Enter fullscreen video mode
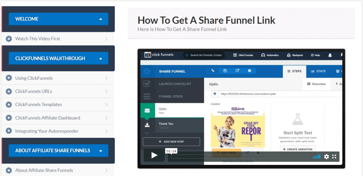The height and width of the screenshot is (176, 363). 334,157
